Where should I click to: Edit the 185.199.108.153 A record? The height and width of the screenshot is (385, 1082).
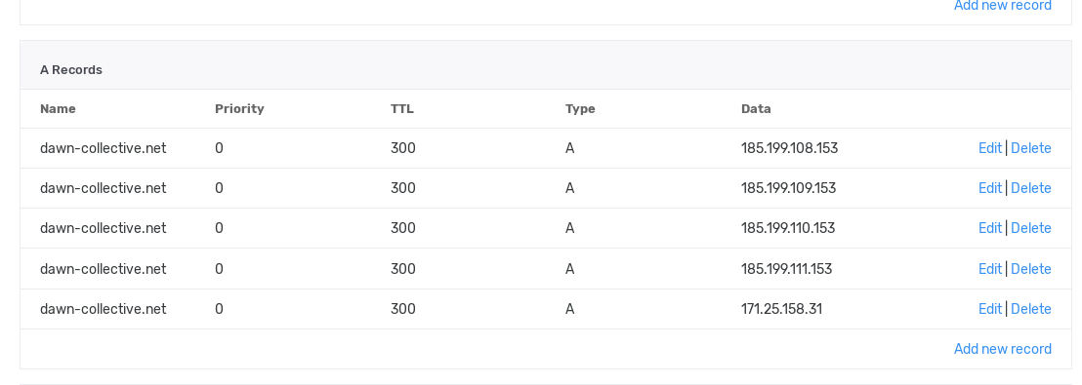(x=989, y=148)
